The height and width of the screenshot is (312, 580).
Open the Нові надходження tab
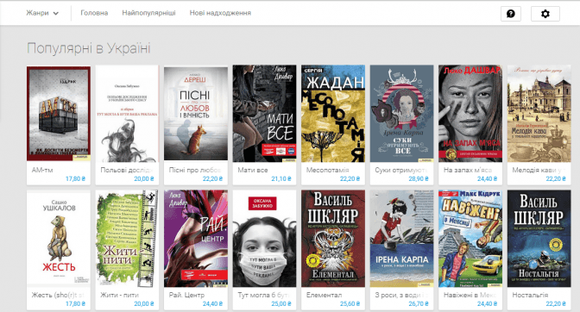click(220, 13)
